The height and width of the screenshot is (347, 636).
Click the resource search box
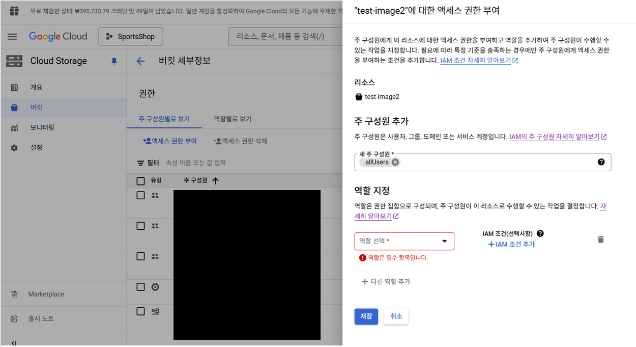pyautogui.click(x=285, y=37)
